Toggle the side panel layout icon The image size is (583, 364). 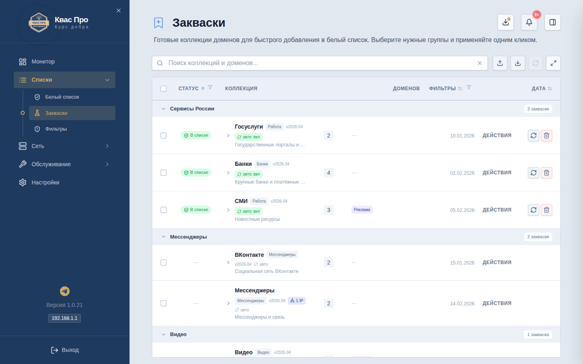tap(553, 22)
